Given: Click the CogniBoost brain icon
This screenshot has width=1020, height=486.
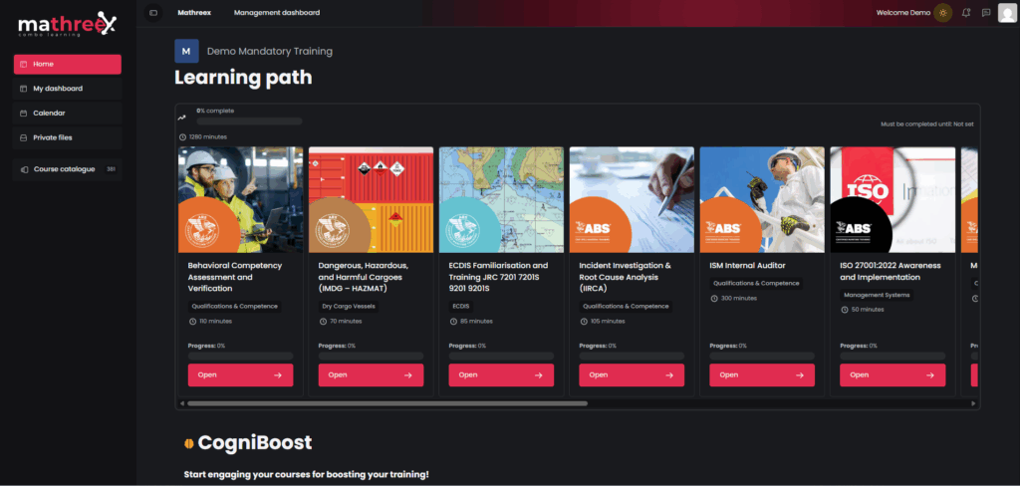Looking at the screenshot, I should pyautogui.click(x=188, y=444).
